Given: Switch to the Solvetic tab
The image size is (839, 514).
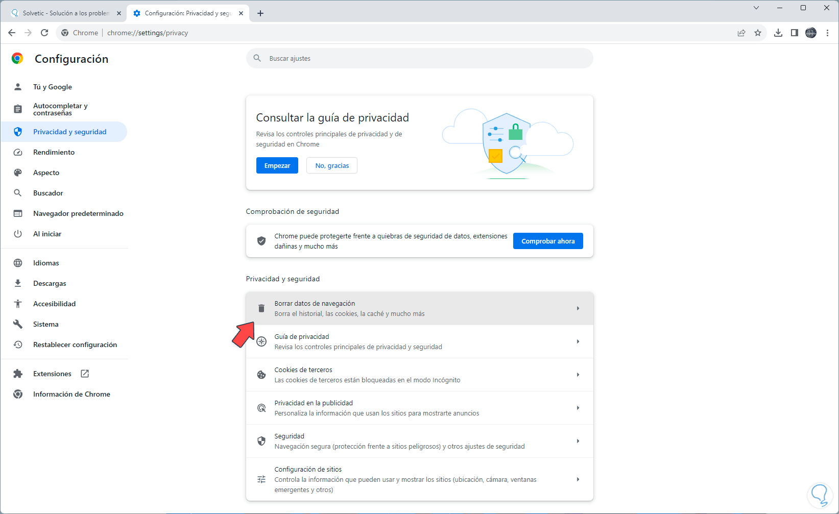Looking at the screenshot, I should point(66,13).
